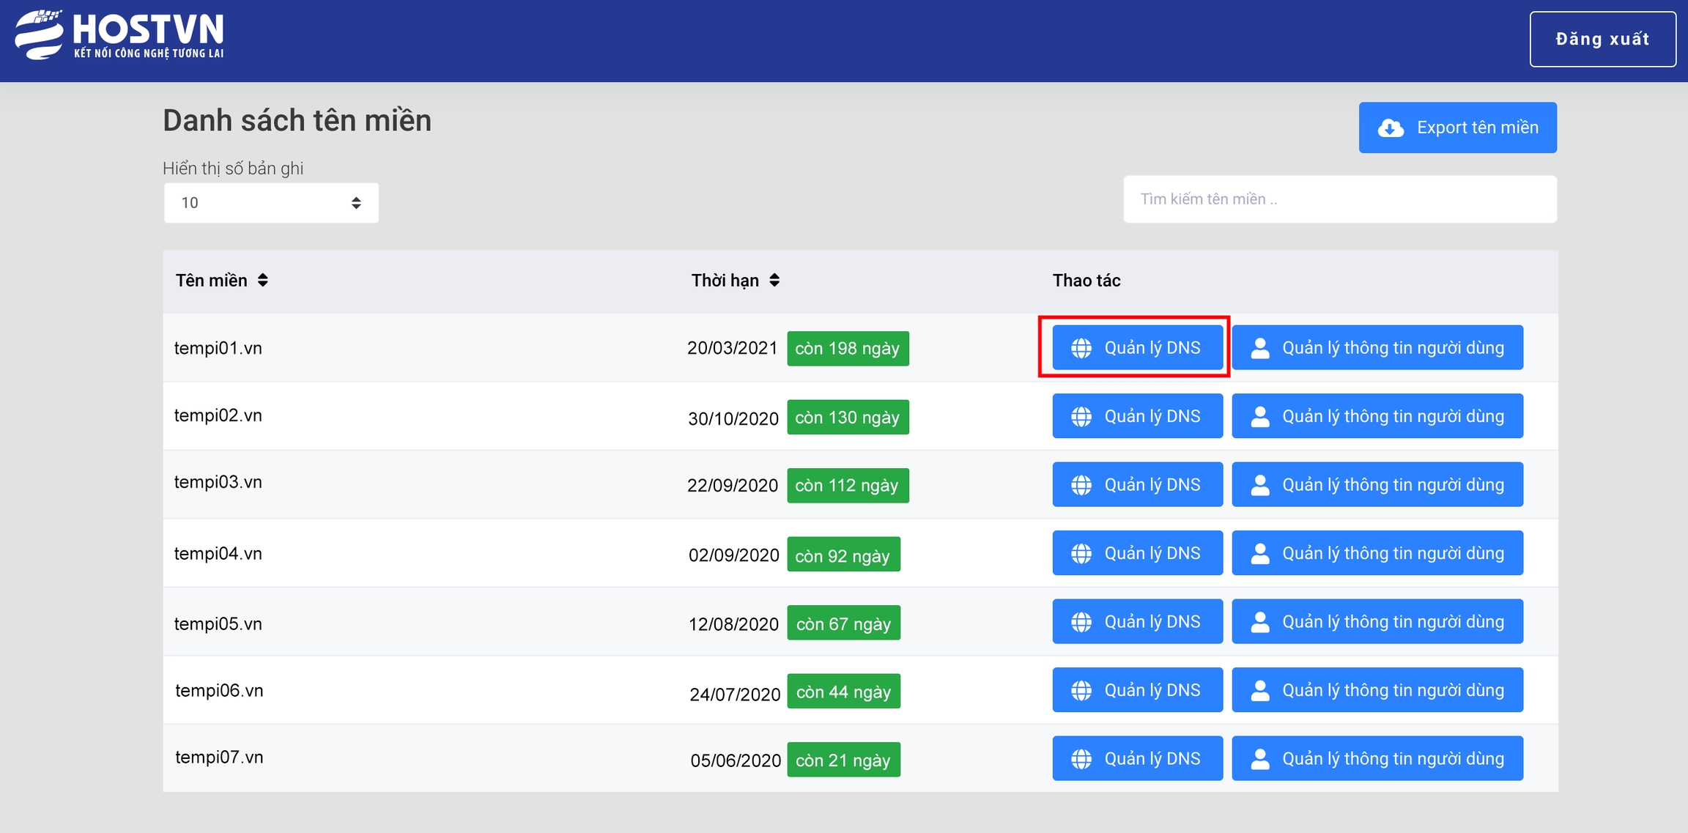This screenshot has height=833, width=1688.
Task: Click Export tên miền button
Action: [1457, 127]
